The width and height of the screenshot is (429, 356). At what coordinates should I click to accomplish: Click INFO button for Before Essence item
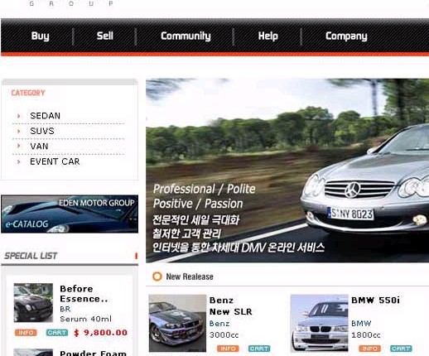(x=26, y=333)
